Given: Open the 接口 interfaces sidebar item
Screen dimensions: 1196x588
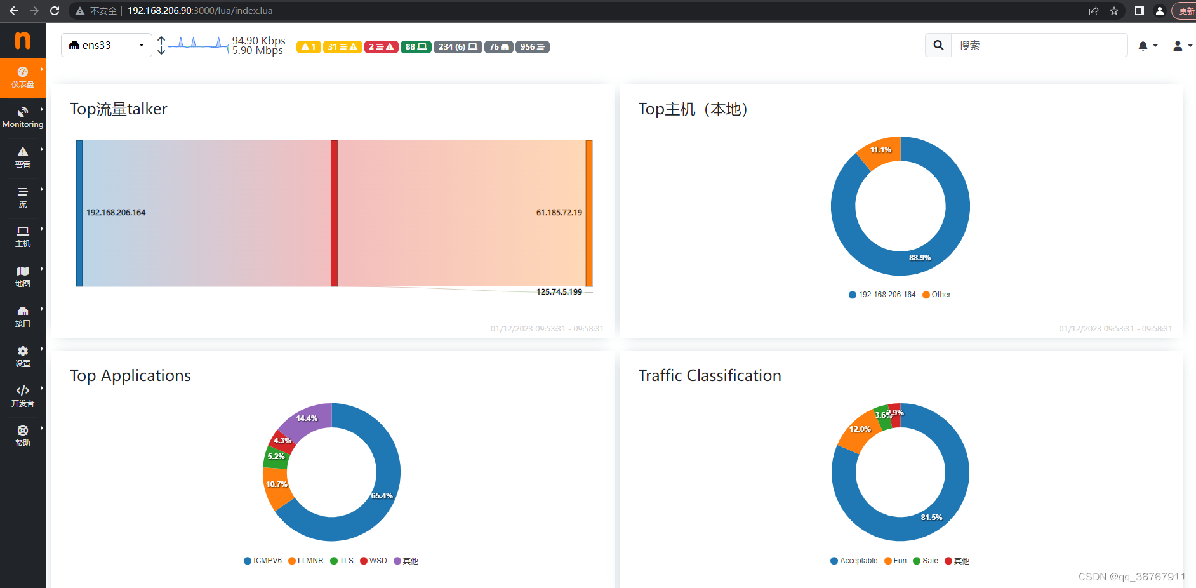Looking at the screenshot, I should point(23,317).
